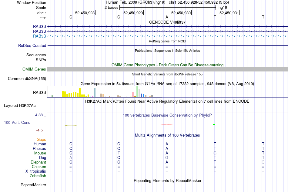The height and width of the screenshot is (192, 288).
Task: Click 'Repeating Elements by RepeatMasker' title
Action: pyautogui.click(x=167, y=180)
